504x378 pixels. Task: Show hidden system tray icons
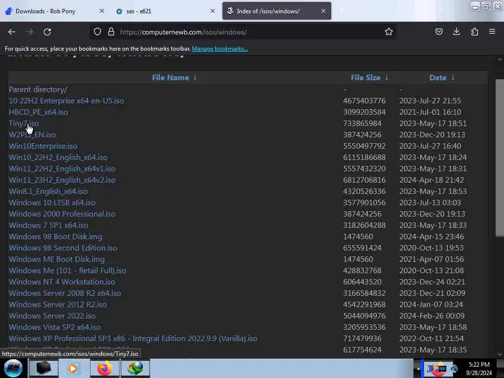point(418,368)
